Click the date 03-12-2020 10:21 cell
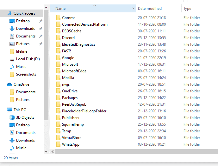Image resolution: width=218 pixels, height=166 pixels. click(x=152, y=144)
